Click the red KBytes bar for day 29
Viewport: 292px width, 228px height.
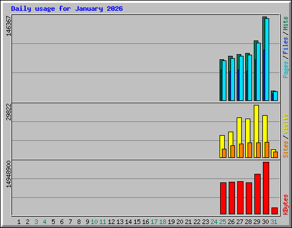(x=257, y=194)
